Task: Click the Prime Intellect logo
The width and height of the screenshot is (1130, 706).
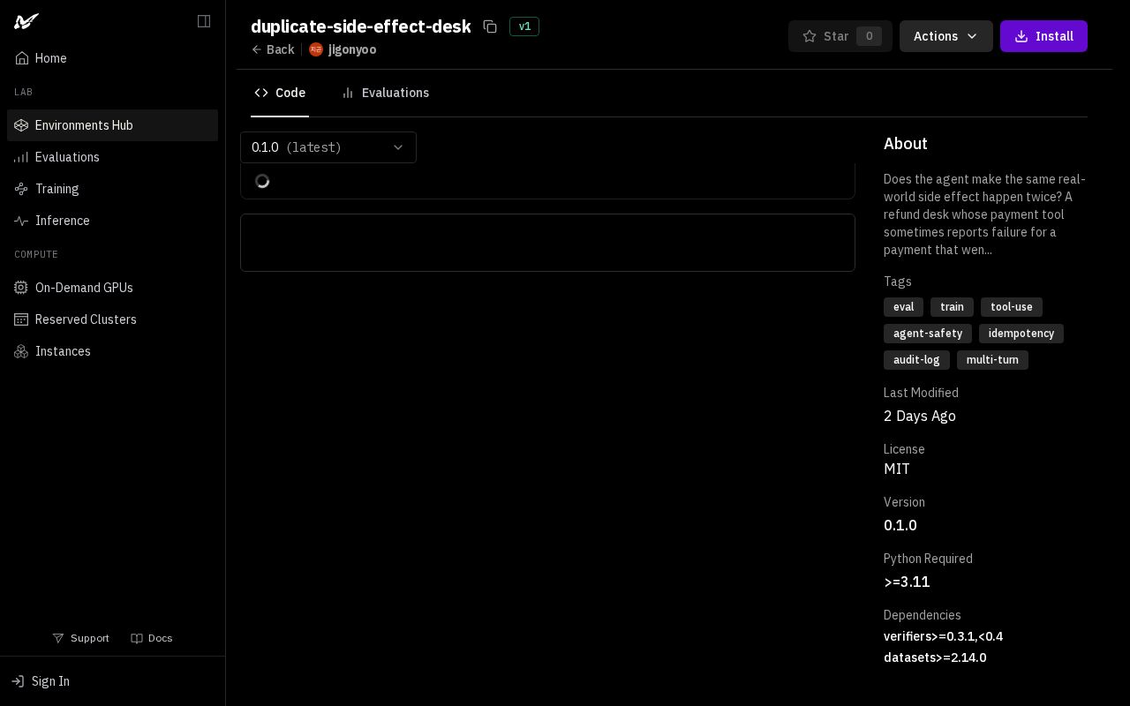Action: click(26, 21)
